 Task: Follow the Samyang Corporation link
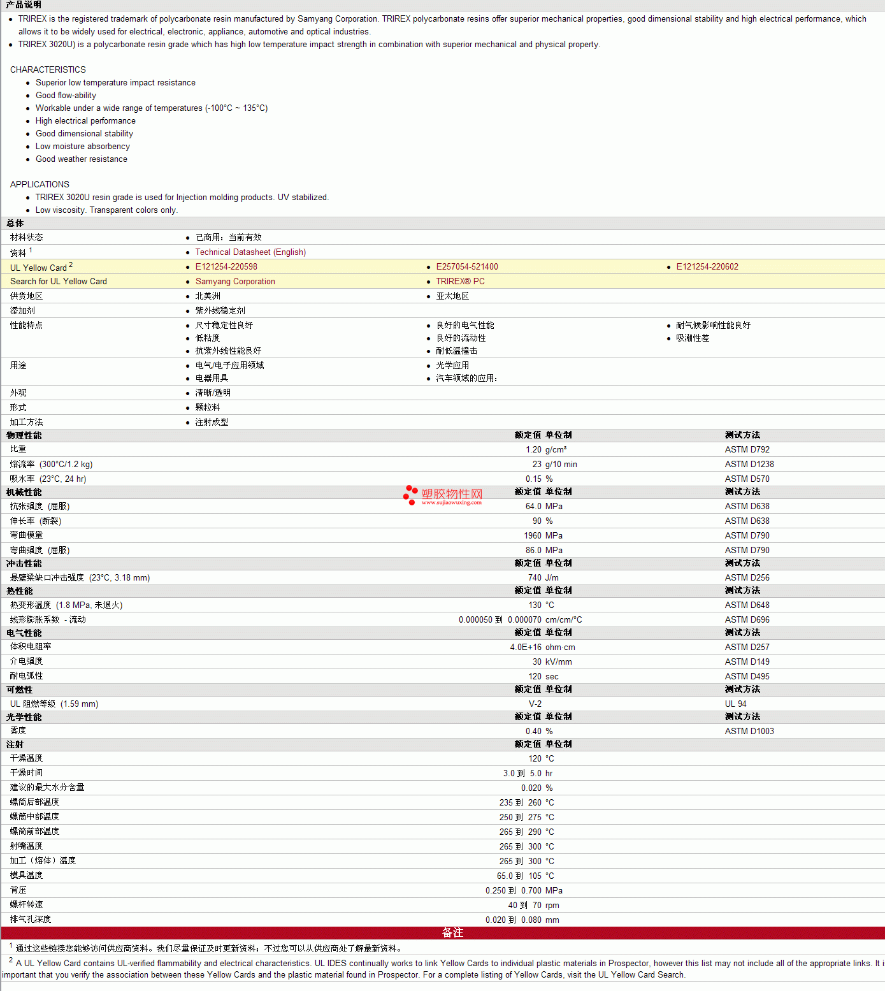[235, 282]
